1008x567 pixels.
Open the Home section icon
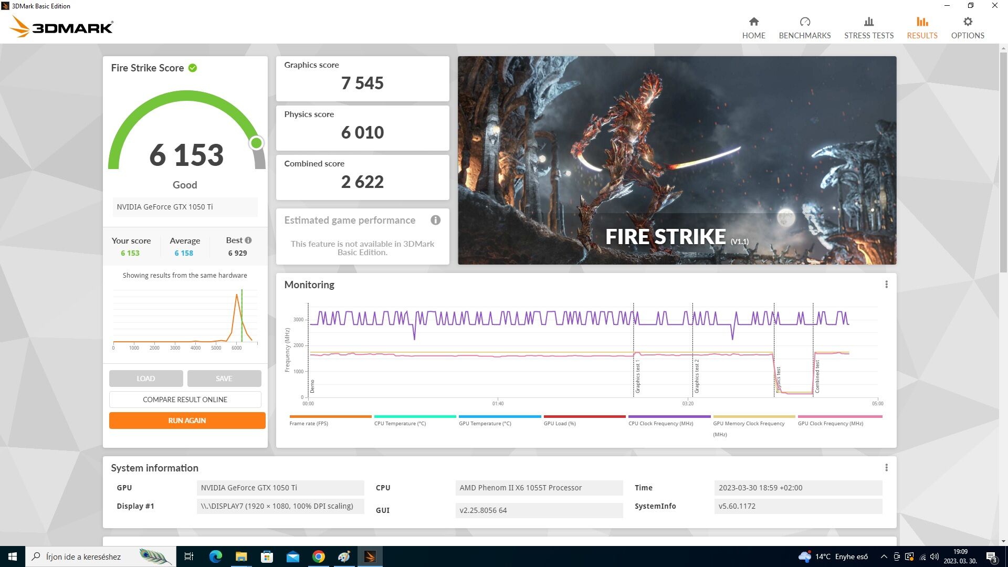[x=753, y=22]
